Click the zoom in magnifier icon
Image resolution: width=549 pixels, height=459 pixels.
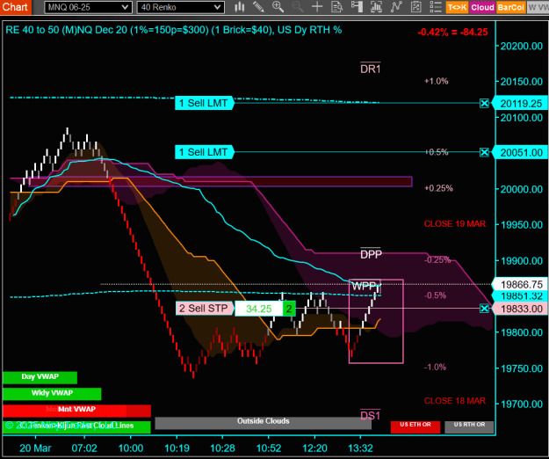coord(278,7)
